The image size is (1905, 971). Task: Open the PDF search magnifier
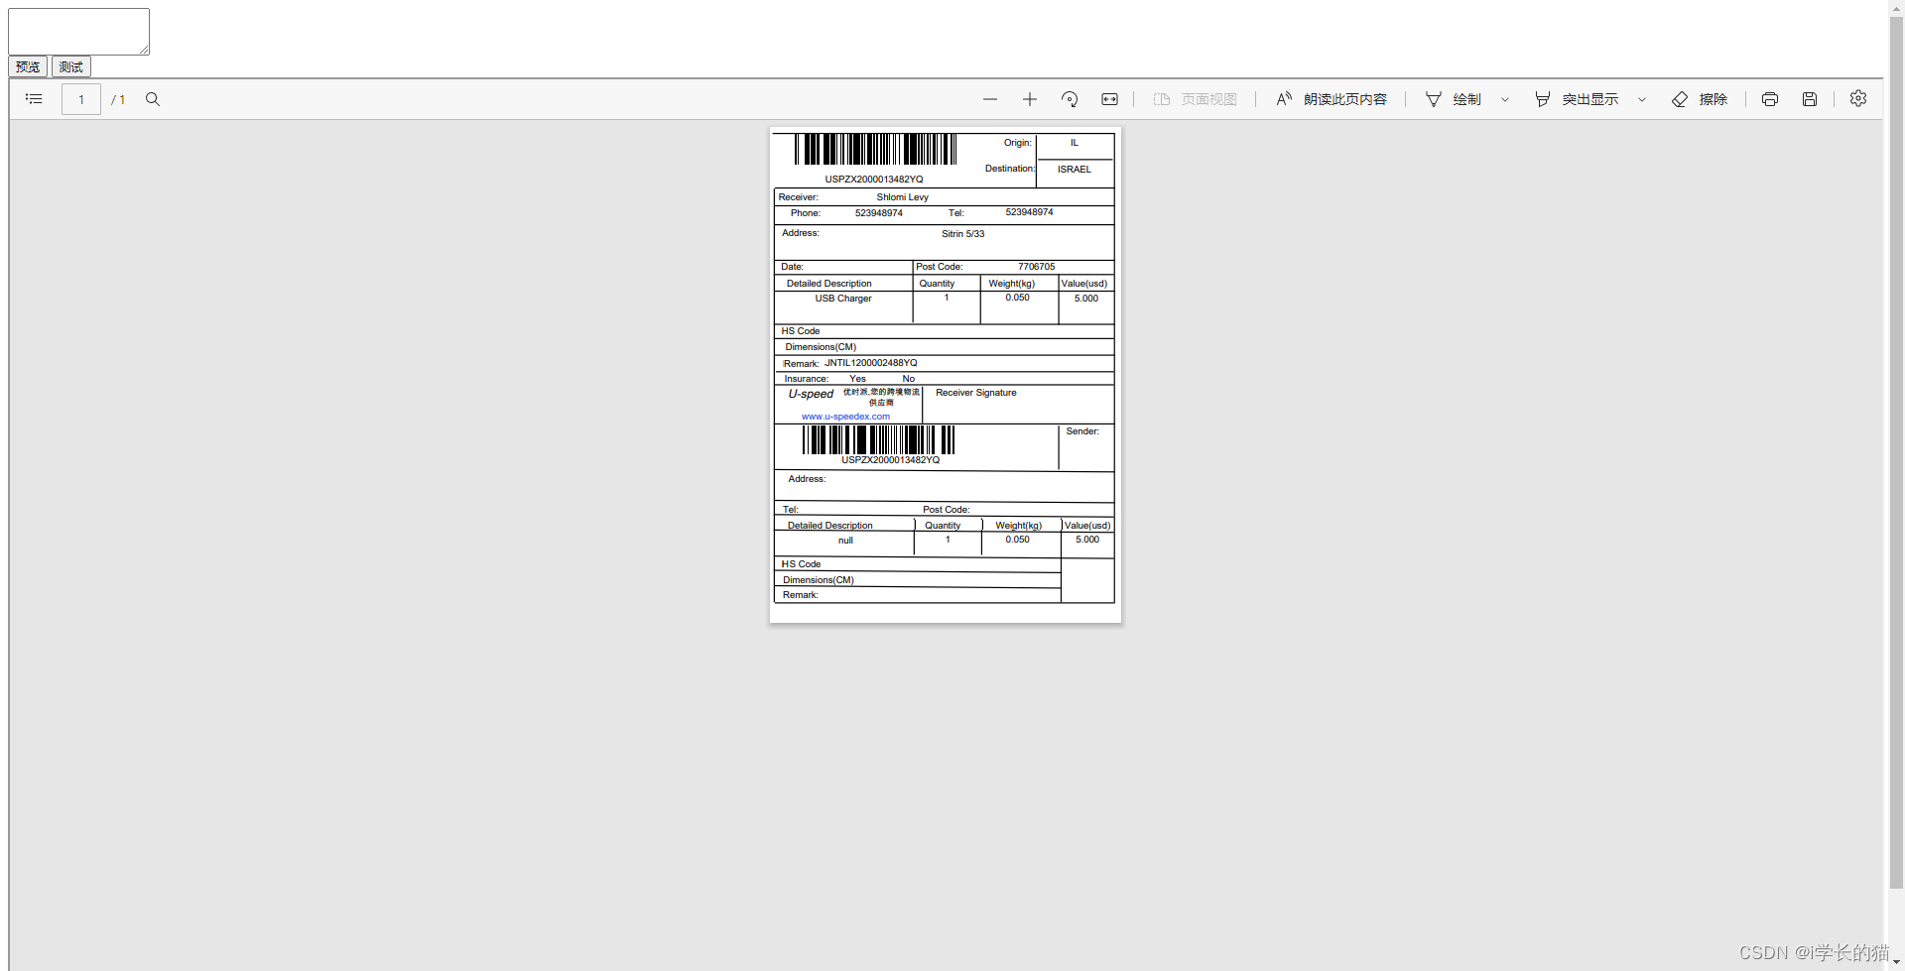(153, 99)
